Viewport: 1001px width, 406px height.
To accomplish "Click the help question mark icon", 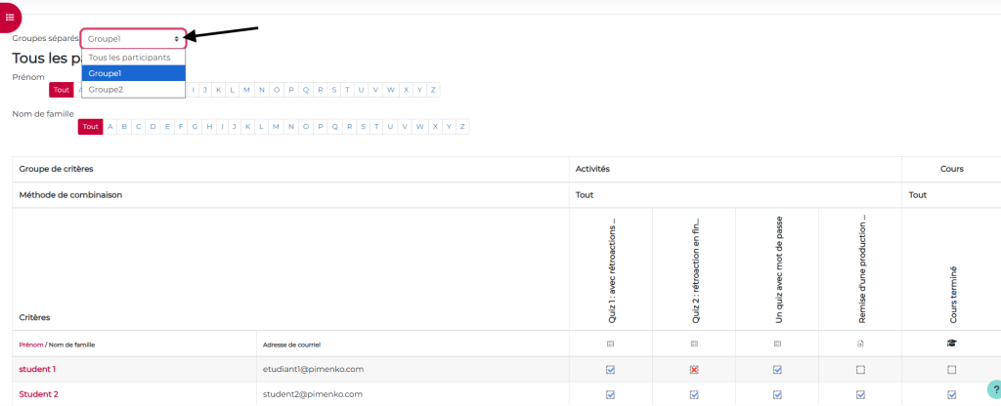I will click(995, 388).
